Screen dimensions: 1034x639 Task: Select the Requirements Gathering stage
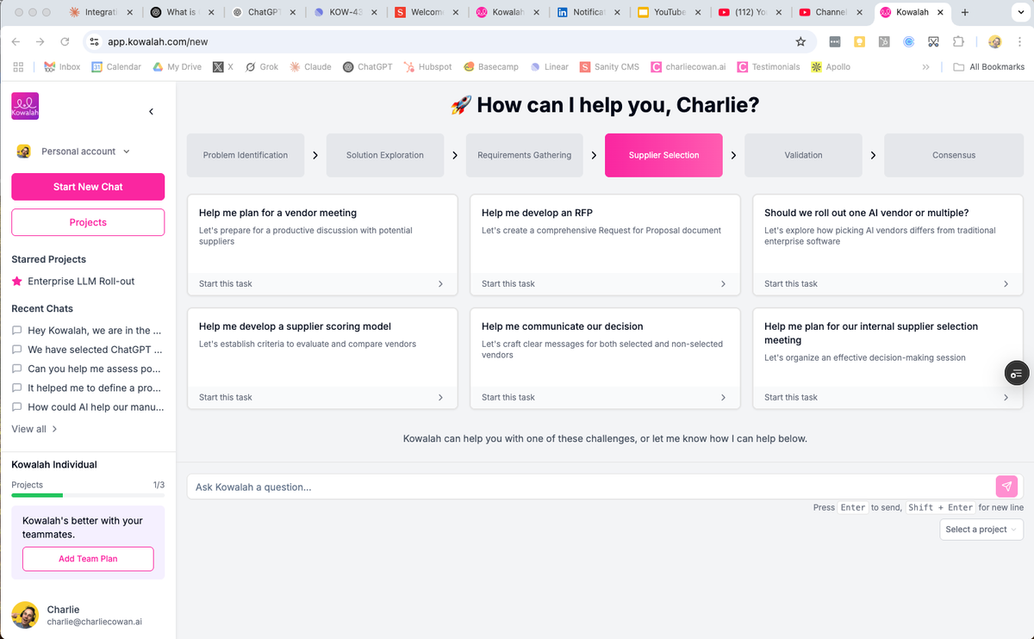(x=525, y=155)
